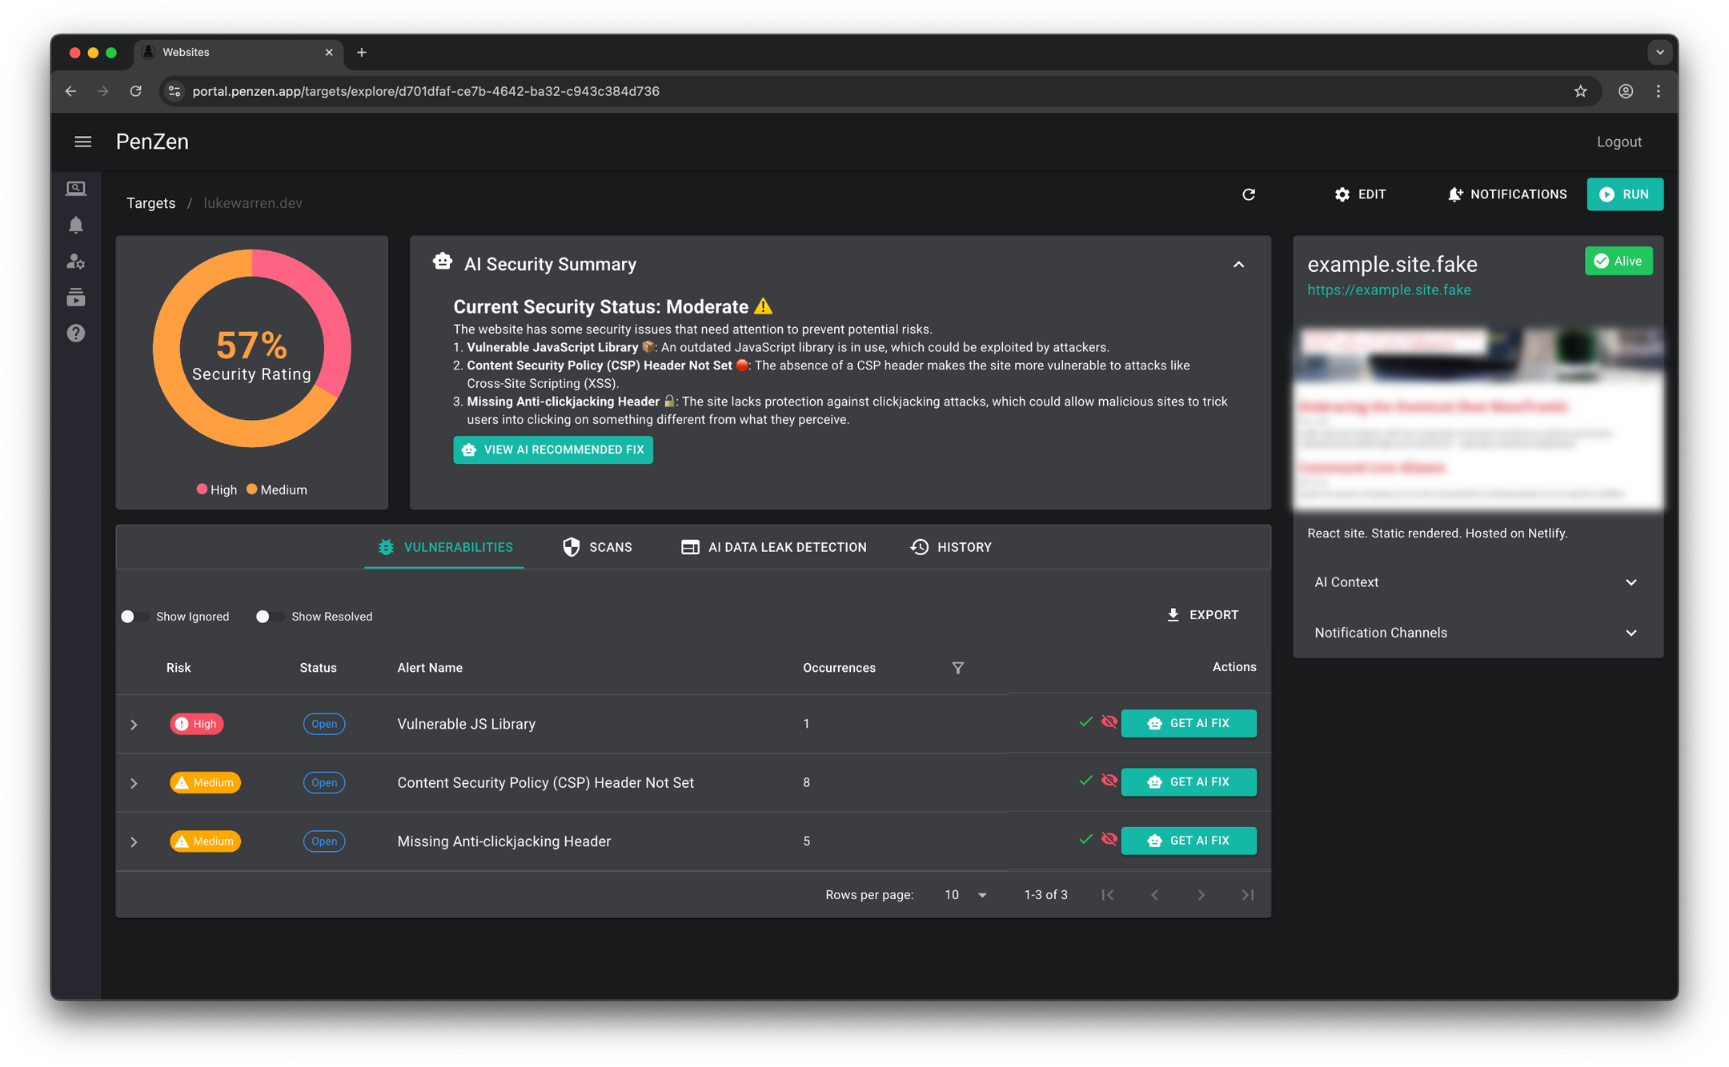Screen dimensions: 1729x1067
Task: Toggle the Show Ignored switch
Action: 134,617
